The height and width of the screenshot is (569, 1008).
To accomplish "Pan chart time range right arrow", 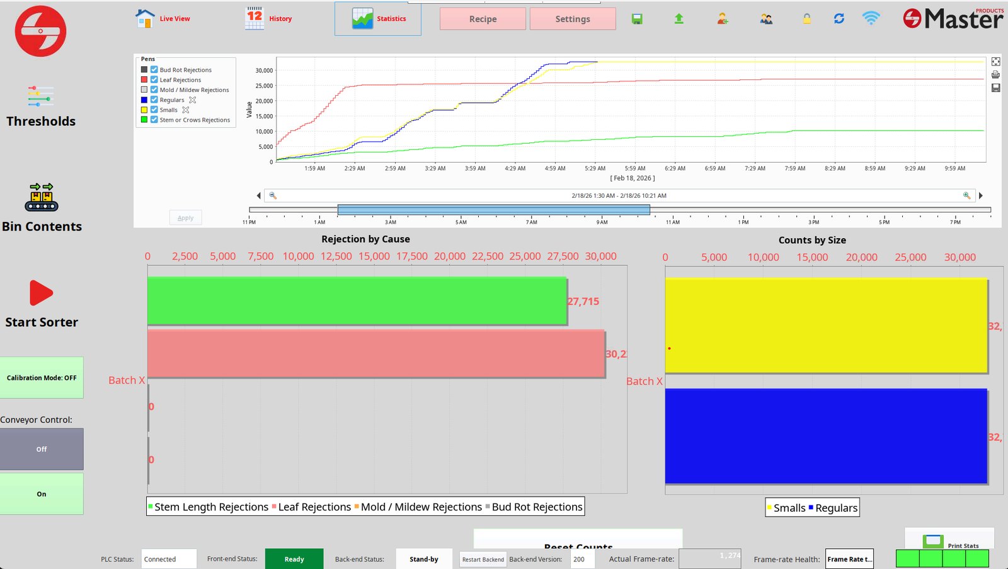I will coord(980,195).
